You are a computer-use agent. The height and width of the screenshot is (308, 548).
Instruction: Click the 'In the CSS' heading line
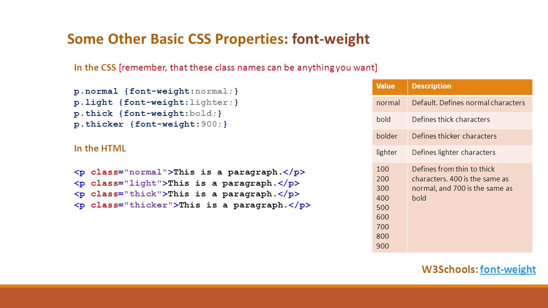click(226, 68)
